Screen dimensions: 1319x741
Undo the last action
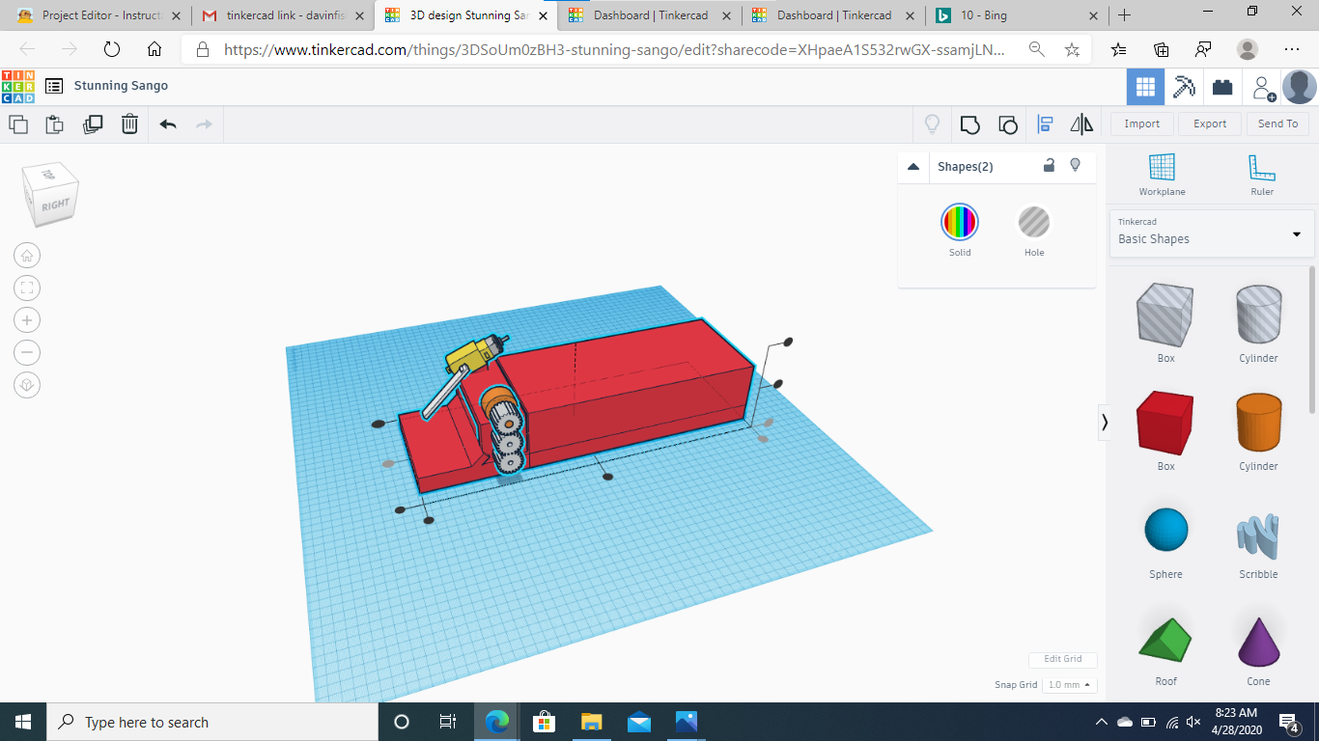[168, 123]
